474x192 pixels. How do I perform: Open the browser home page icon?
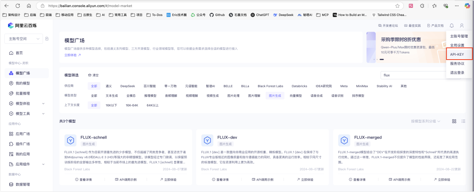pos(29,6)
